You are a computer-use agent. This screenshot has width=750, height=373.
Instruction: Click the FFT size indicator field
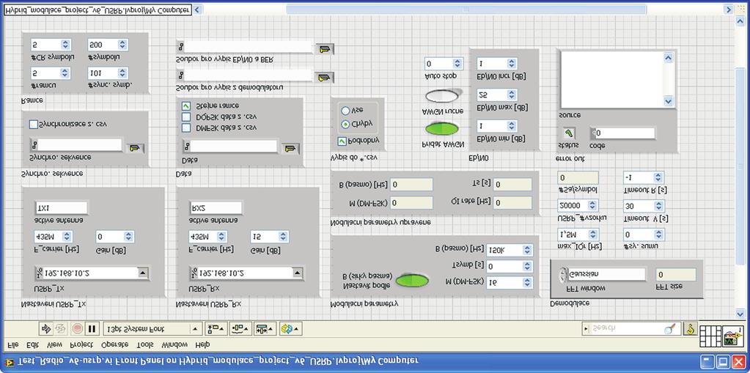coord(676,275)
